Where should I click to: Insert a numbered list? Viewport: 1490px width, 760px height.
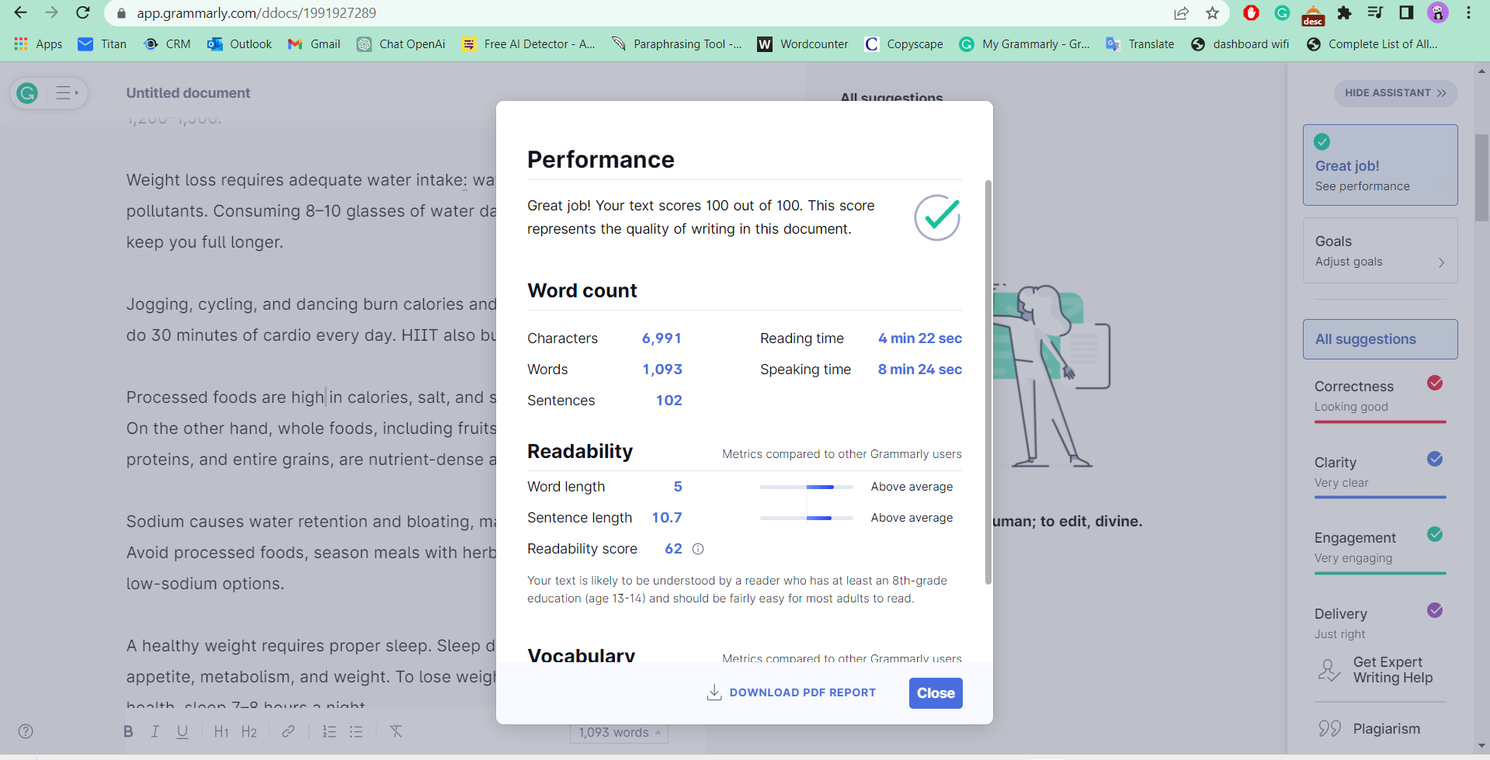(329, 731)
